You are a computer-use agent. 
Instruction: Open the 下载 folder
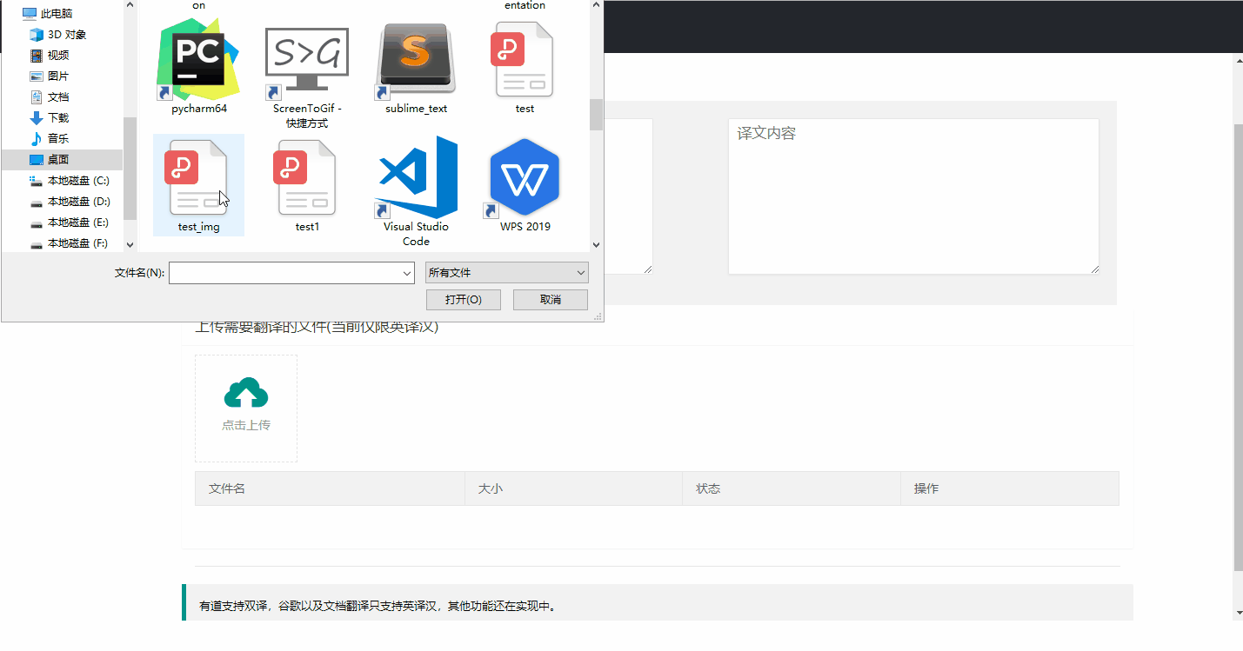pyautogui.click(x=50, y=118)
